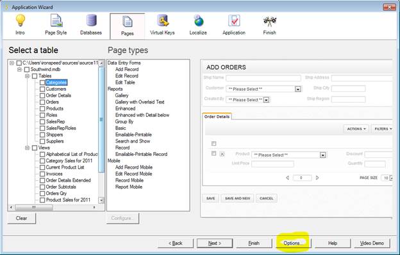Open the Customer dropdown in preview

pyautogui.click(x=297, y=89)
